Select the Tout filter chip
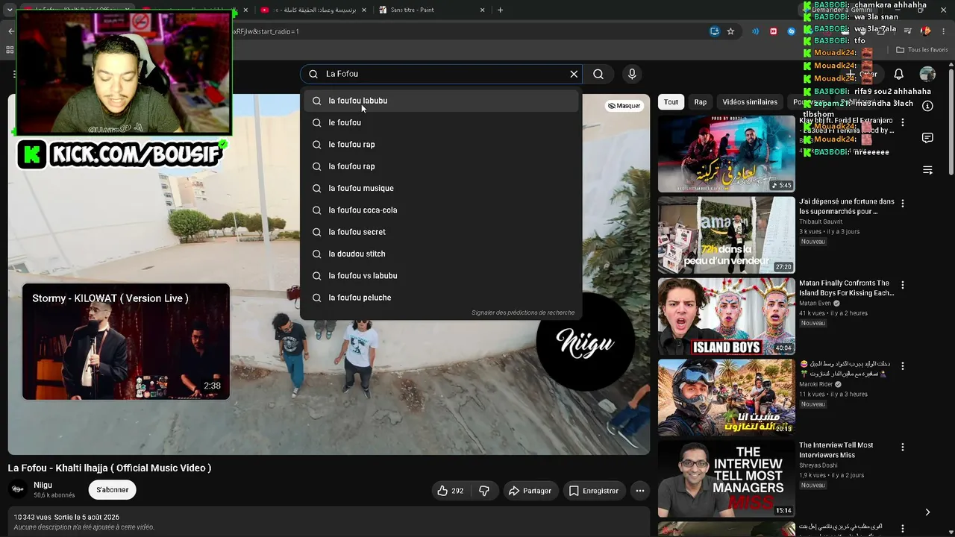Viewport: 955px width, 537px height. click(x=671, y=102)
